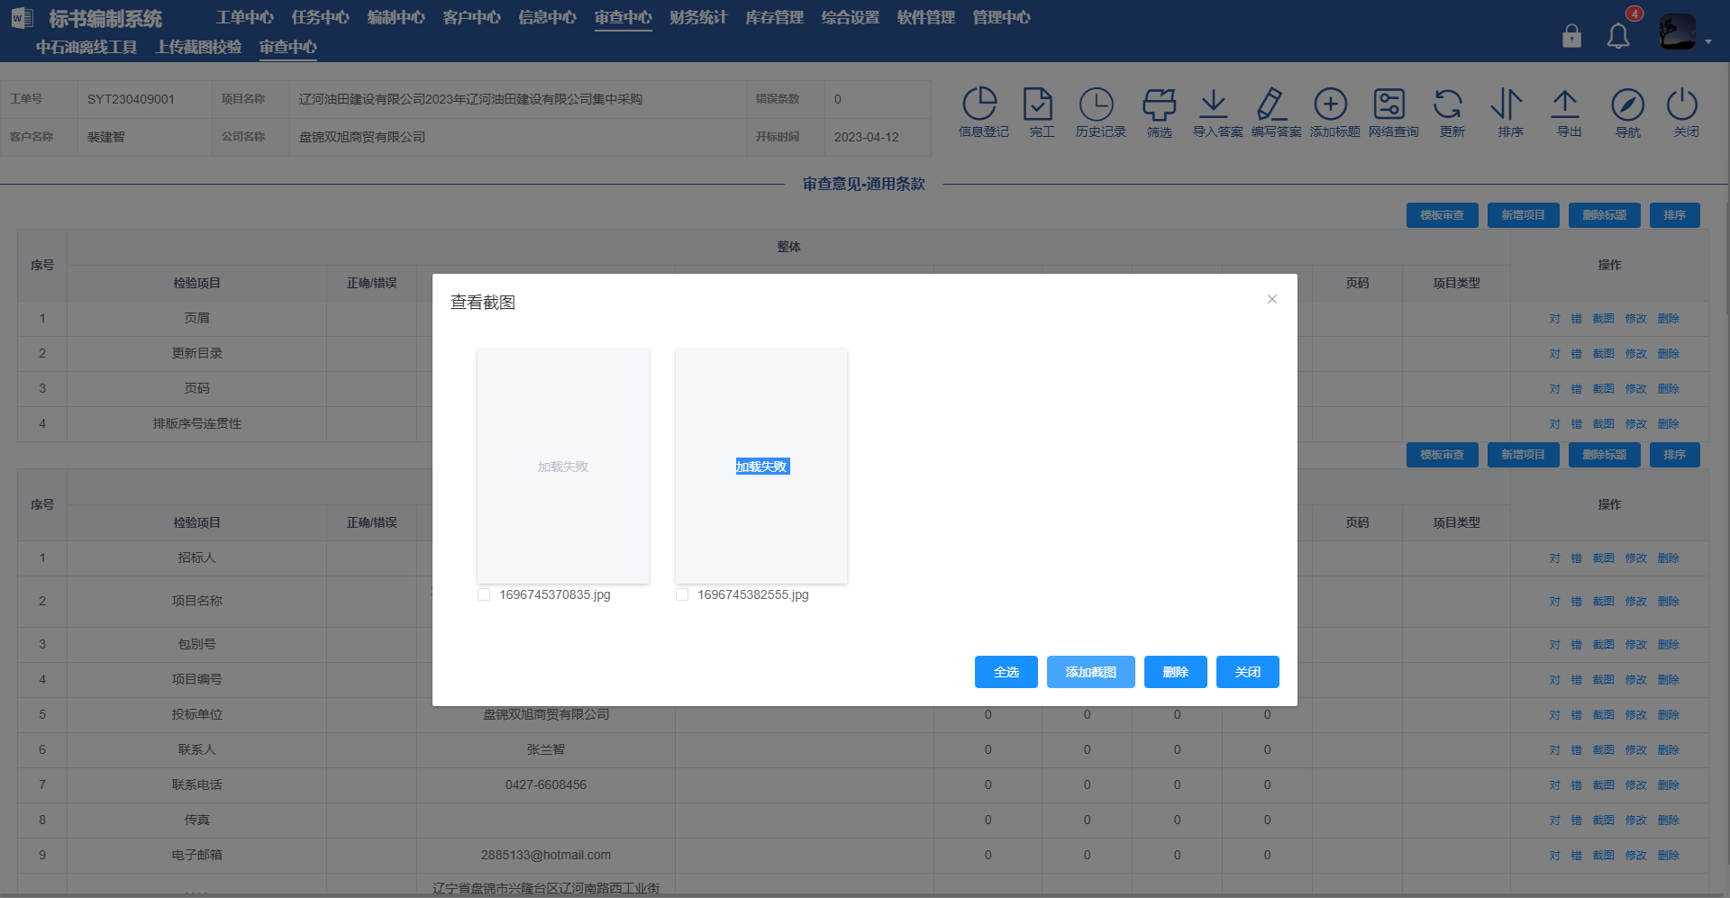Open the 管理中心 menu
Viewport: 1730px width, 898px height.
coord(1002,18)
